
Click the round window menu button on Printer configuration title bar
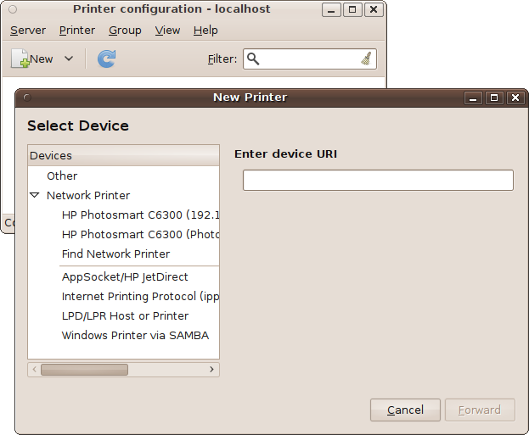pyautogui.click(x=13, y=9)
